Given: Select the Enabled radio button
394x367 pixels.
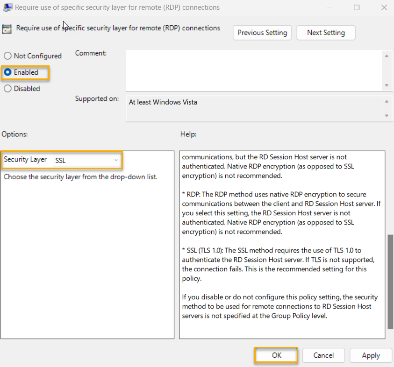Looking at the screenshot, I should (7, 72).
